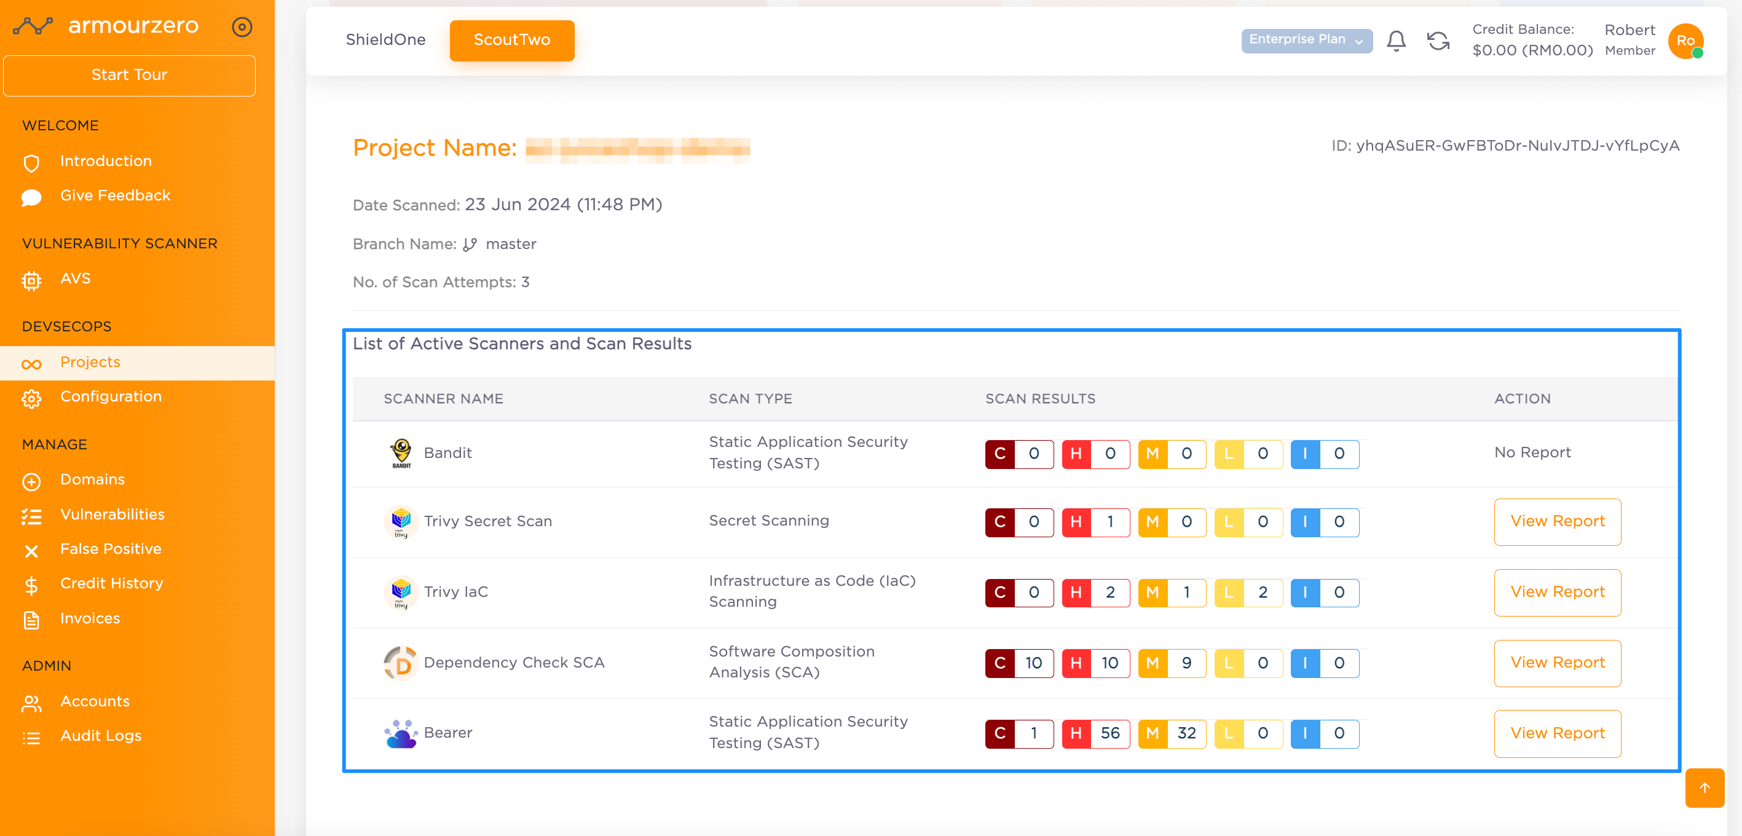This screenshot has width=1742, height=836.
Task: Click the SCAN TYPE column header
Action: pyautogui.click(x=750, y=399)
